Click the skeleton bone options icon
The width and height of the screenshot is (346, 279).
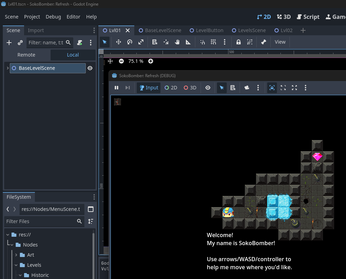tap(264, 42)
